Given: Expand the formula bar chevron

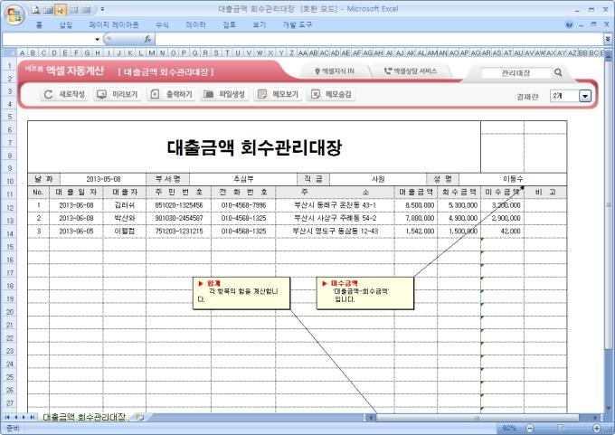Looking at the screenshot, I should [608, 39].
